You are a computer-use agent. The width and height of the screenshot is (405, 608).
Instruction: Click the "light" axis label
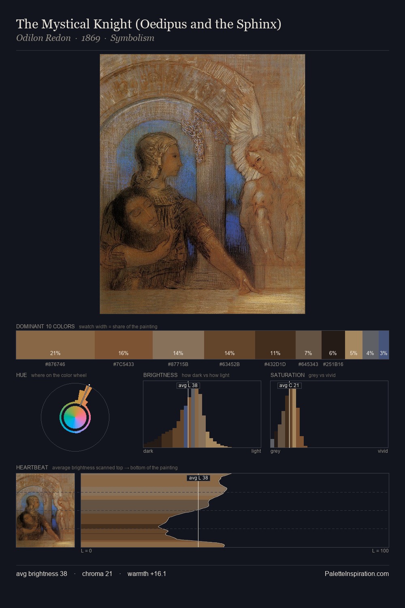tap(256, 451)
